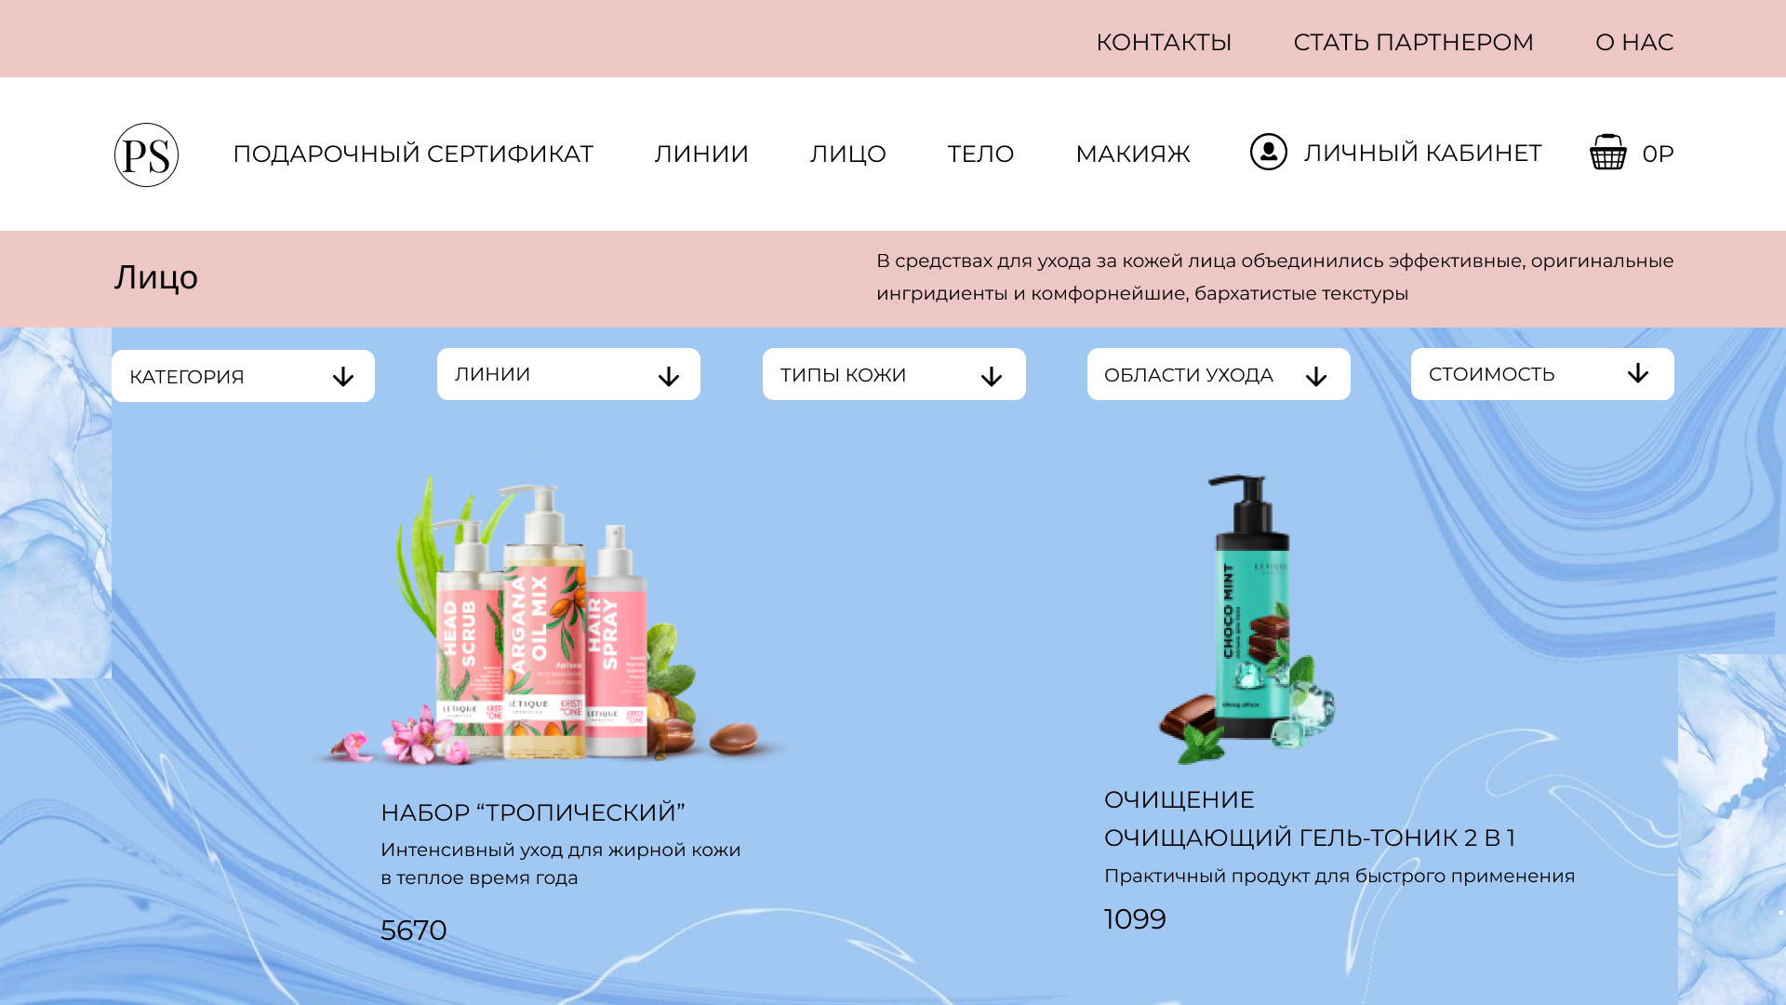Open the user profile icon

tap(1268, 152)
